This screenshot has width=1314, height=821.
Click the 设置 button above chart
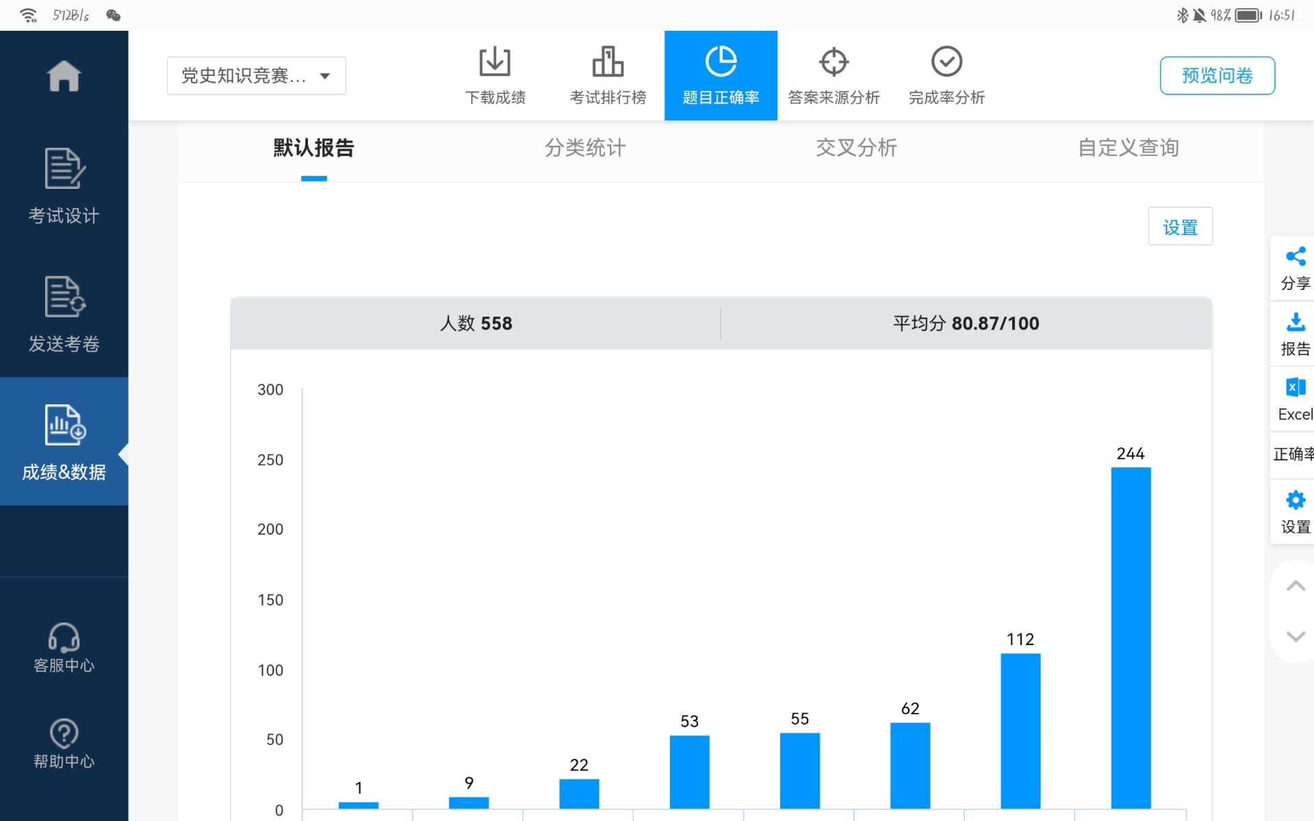(1180, 226)
